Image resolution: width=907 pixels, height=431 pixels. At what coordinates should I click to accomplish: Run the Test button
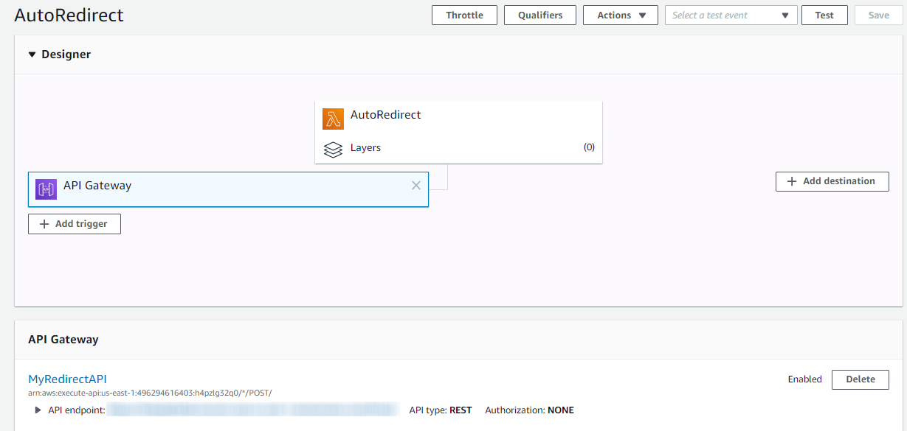[824, 15]
